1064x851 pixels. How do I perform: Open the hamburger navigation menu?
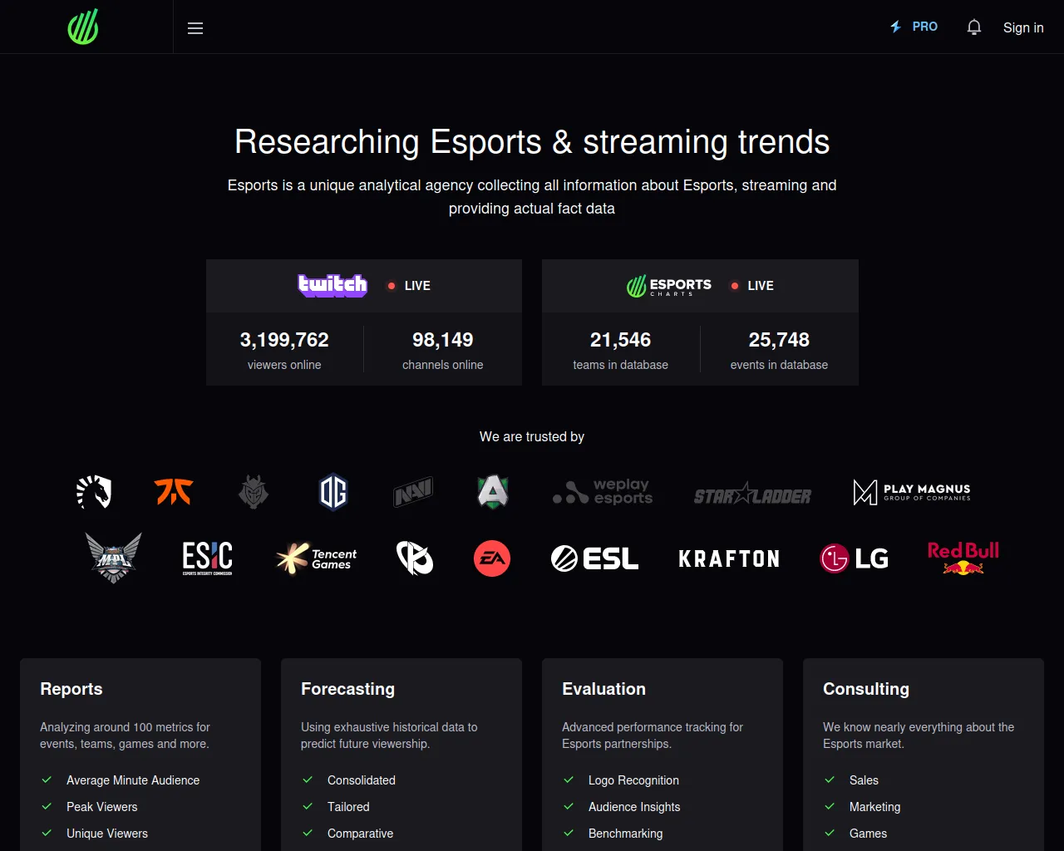pyautogui.click(x=195, y=28)
